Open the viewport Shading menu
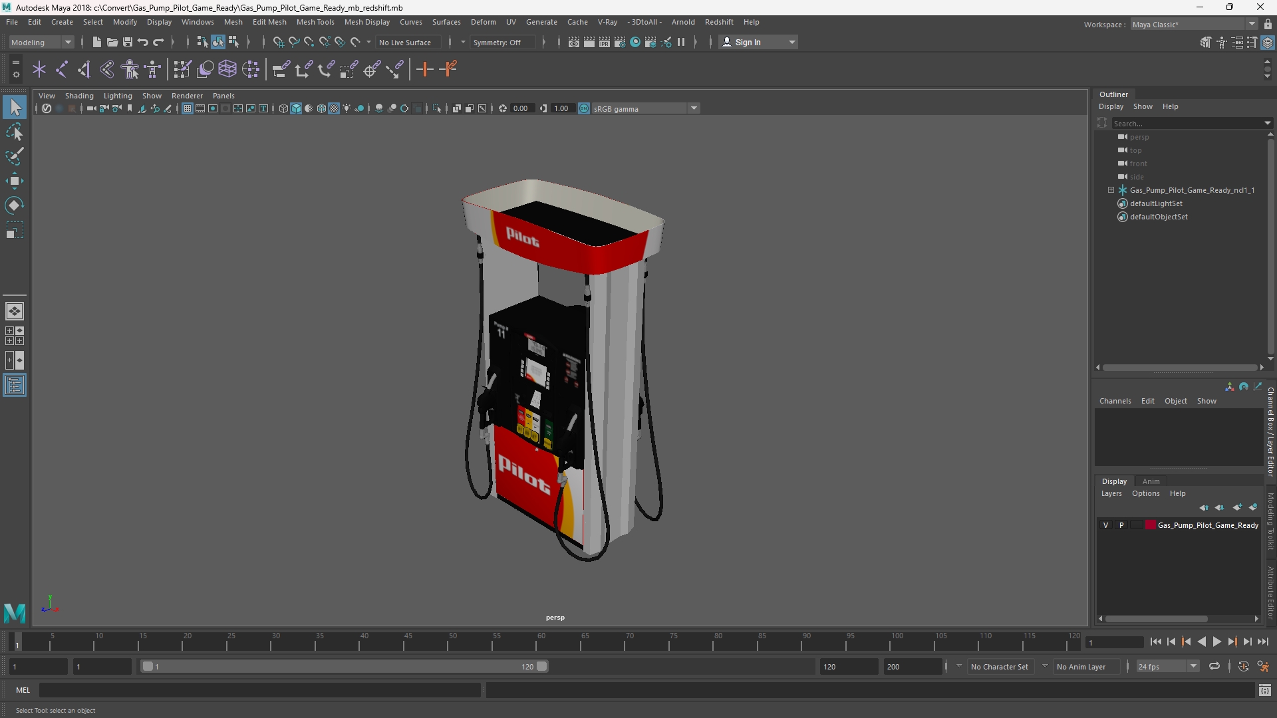Screen dimensions: 1277x718 pyautogui.click(x=79, y=96)
